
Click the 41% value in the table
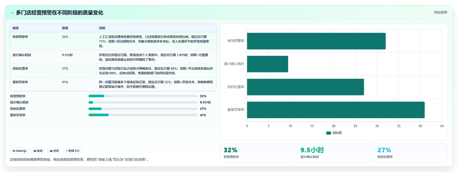65,82
